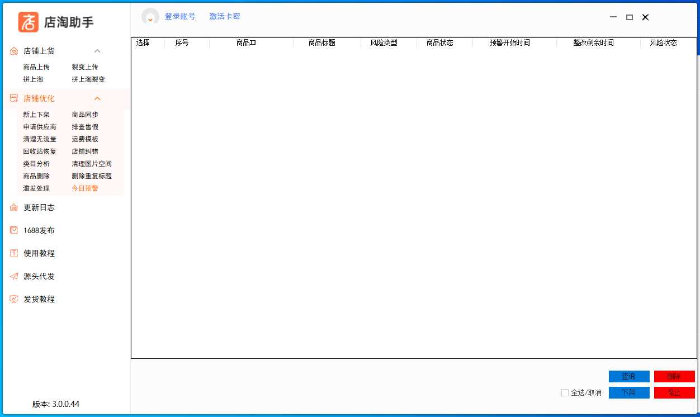
Task: Select the 店铺优化 section icon
Action: pyautogui.click(x=13, y=98)
